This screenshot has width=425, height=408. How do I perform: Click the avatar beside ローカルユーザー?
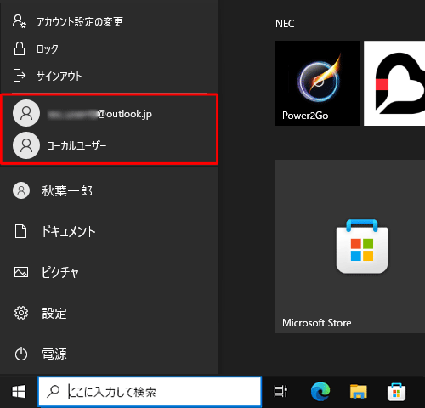(x=26, y=145)
